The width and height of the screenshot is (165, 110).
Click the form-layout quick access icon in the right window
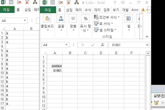53,2
